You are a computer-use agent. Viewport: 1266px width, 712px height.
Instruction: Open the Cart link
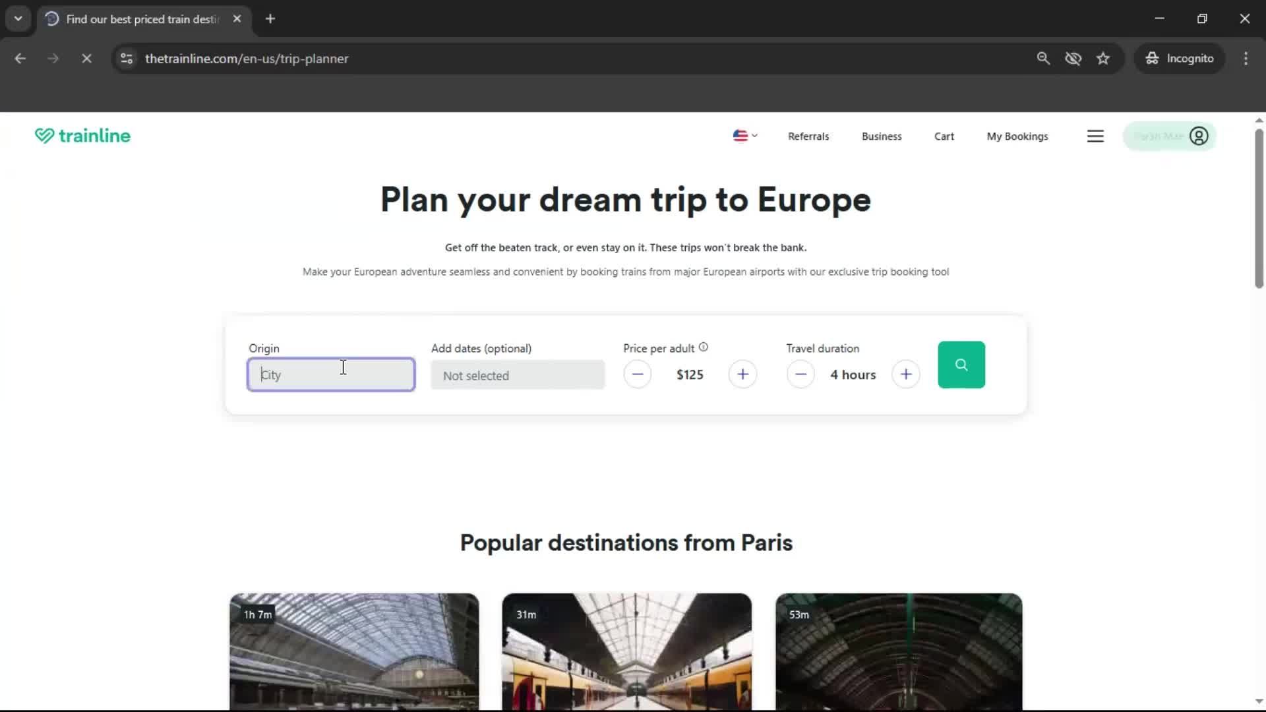944,136
